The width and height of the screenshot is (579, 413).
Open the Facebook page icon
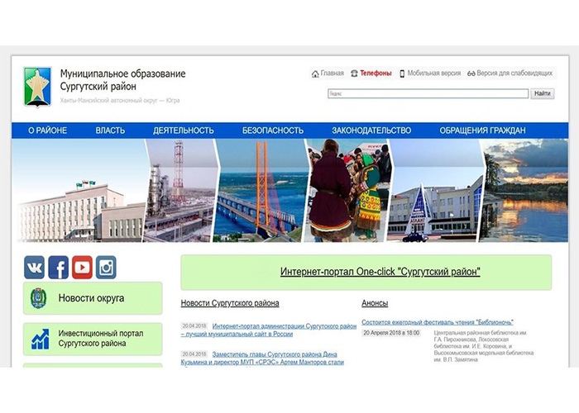[59, 268]
